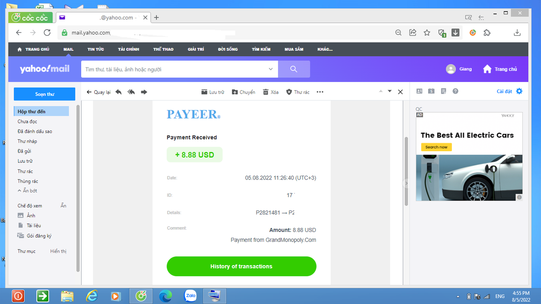Open the Ảnh photos view
Image resolution: width=541 pixels, height=304 pixels.
click(26, 216)
